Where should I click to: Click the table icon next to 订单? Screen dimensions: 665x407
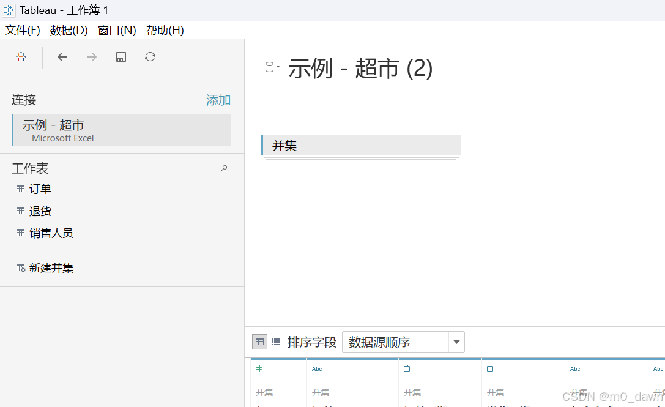click(x=20, y=189)
